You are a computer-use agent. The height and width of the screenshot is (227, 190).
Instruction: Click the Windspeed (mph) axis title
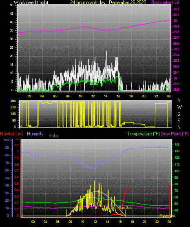pyautogui.click(x=31, y=2)
